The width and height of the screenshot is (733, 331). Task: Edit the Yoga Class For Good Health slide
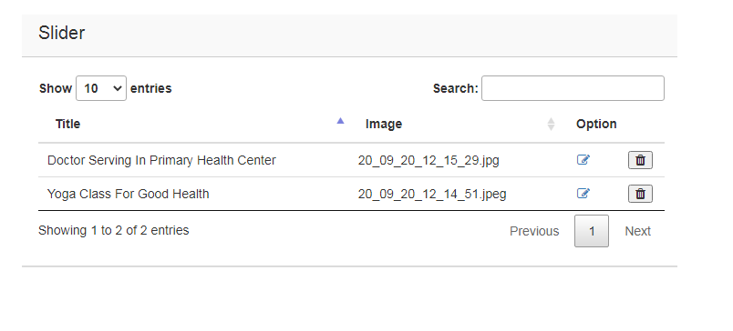pos(583,194)
